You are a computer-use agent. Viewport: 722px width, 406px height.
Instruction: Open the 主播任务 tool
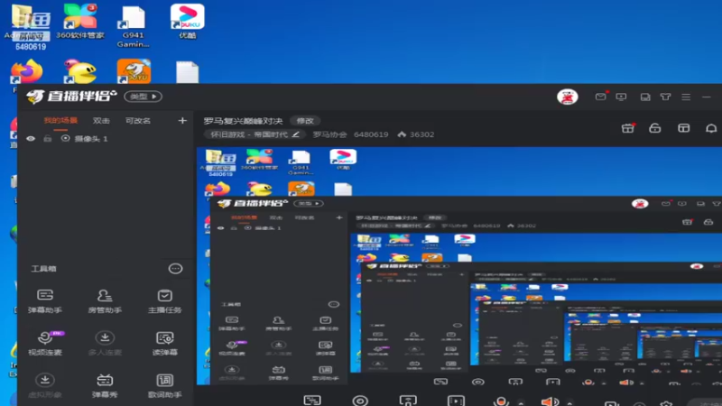[x=164, y=301]
